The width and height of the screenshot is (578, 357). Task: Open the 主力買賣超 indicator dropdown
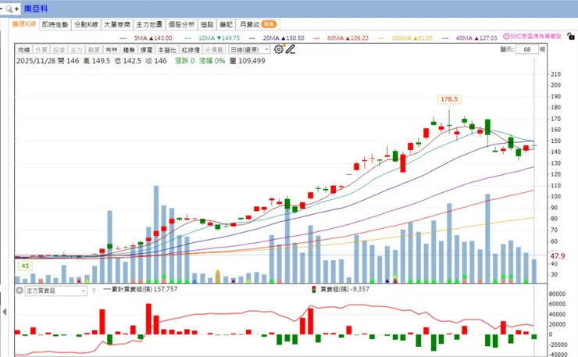55,291
